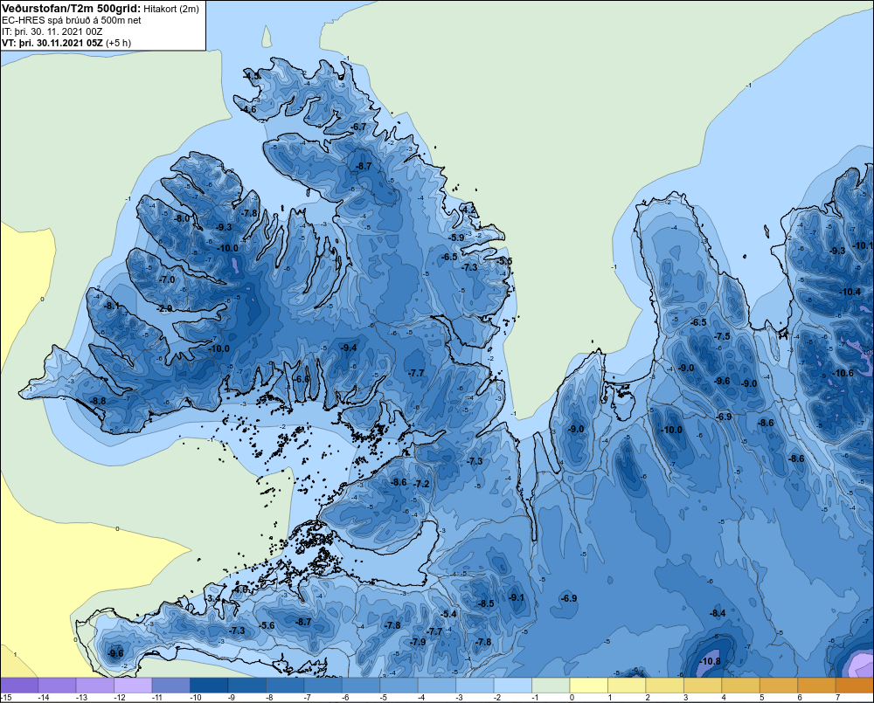Viewport: 874px width, 703px height.
Task: Click the valid time 'VT: þri. 30.11.2021 05Z'
Action: click(x=52, y=43)
